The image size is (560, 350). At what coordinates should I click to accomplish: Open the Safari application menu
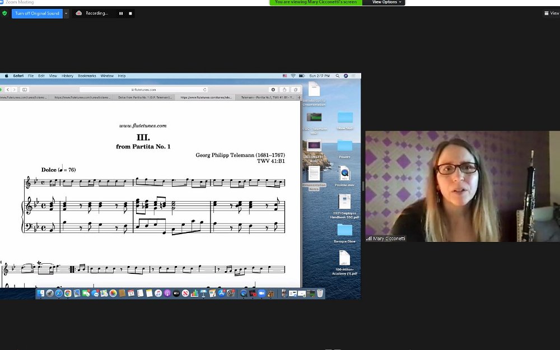point(18,76)
